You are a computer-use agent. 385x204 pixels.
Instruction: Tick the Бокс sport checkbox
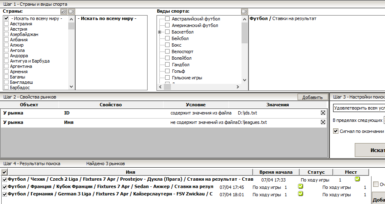[167, 45]
